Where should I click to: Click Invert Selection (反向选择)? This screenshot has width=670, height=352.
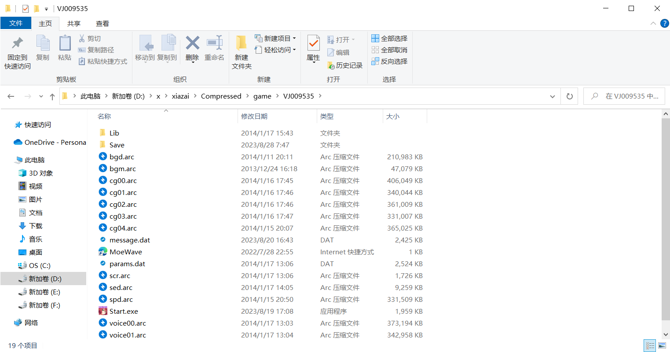point(389,62)
